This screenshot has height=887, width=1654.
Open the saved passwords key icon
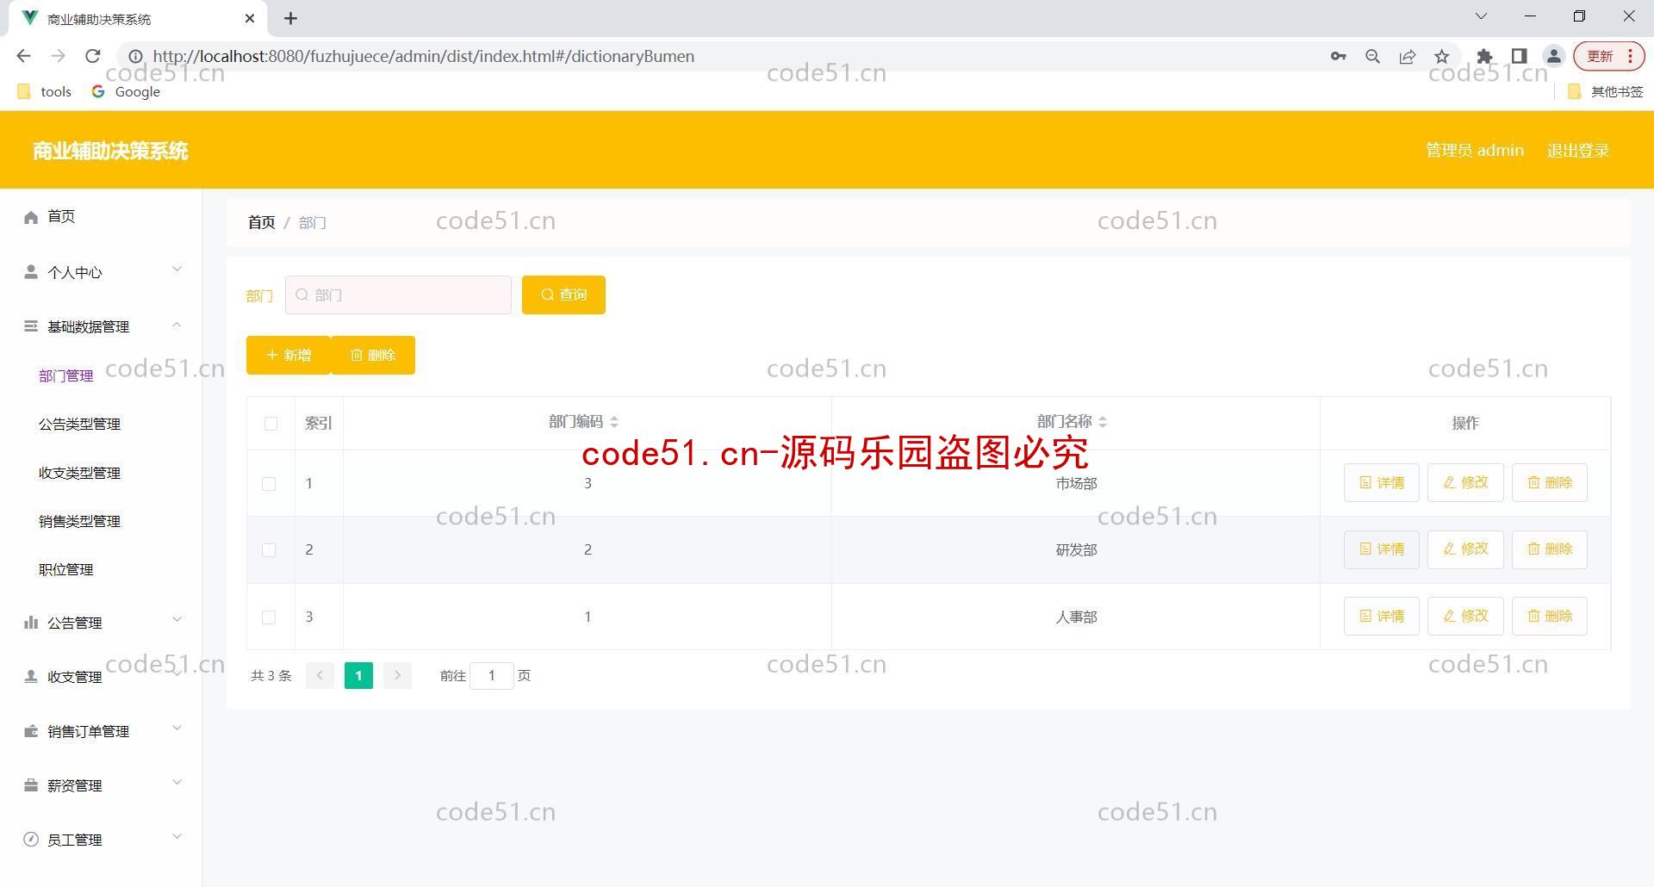pyautogui.click(x=1338, y=56)
